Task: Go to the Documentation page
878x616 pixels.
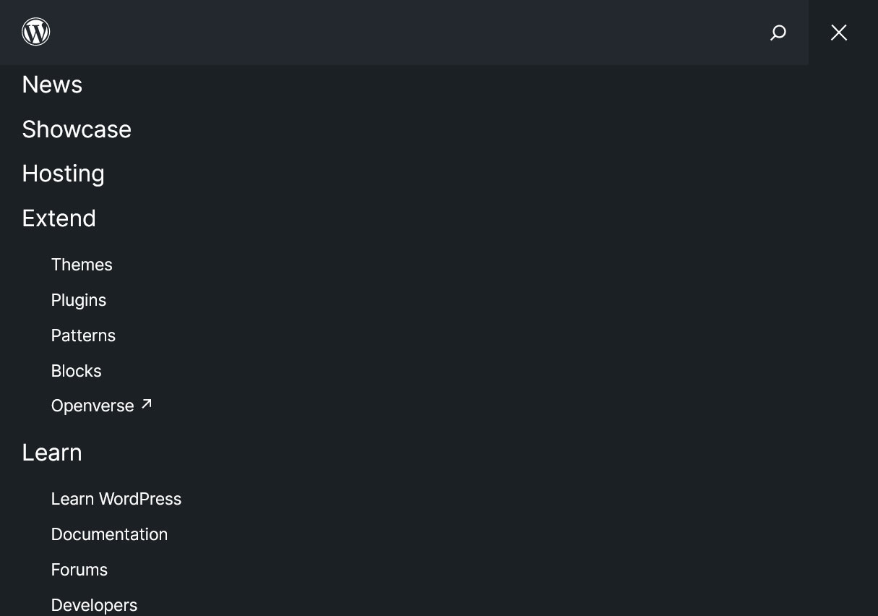Action: coord(109,534)
